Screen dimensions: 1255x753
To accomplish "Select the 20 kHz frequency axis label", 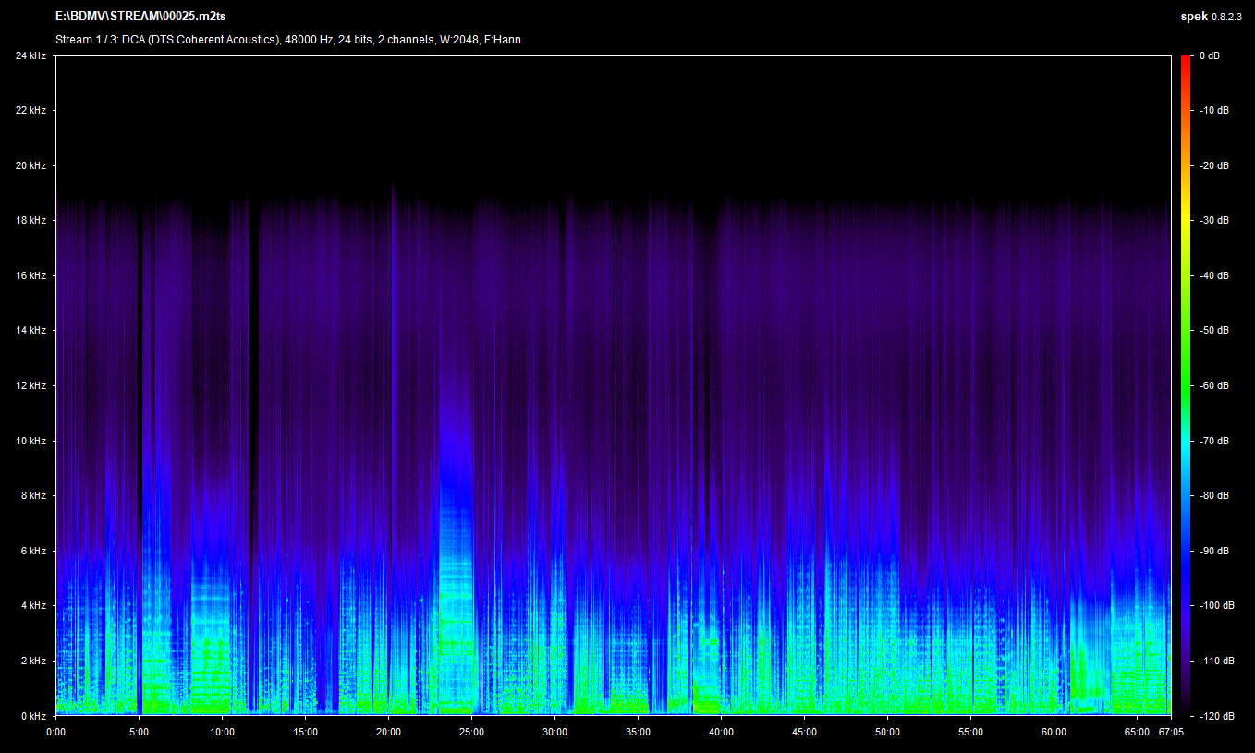I will (30, 165).
